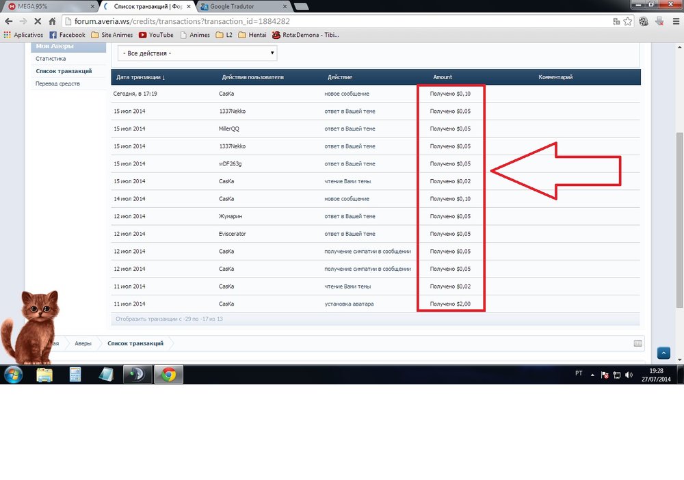684x480 pixels.
Task: Open the 'Статистика' sidebar link
Action: tap(51, 59)
